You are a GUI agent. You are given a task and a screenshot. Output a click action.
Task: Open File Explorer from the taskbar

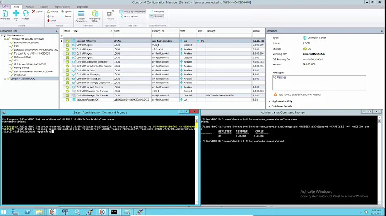coord(39,212)
